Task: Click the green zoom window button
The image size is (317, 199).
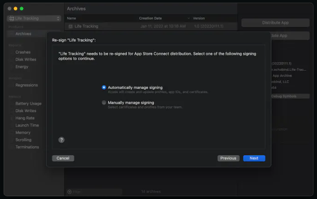Action: [21, 9]
